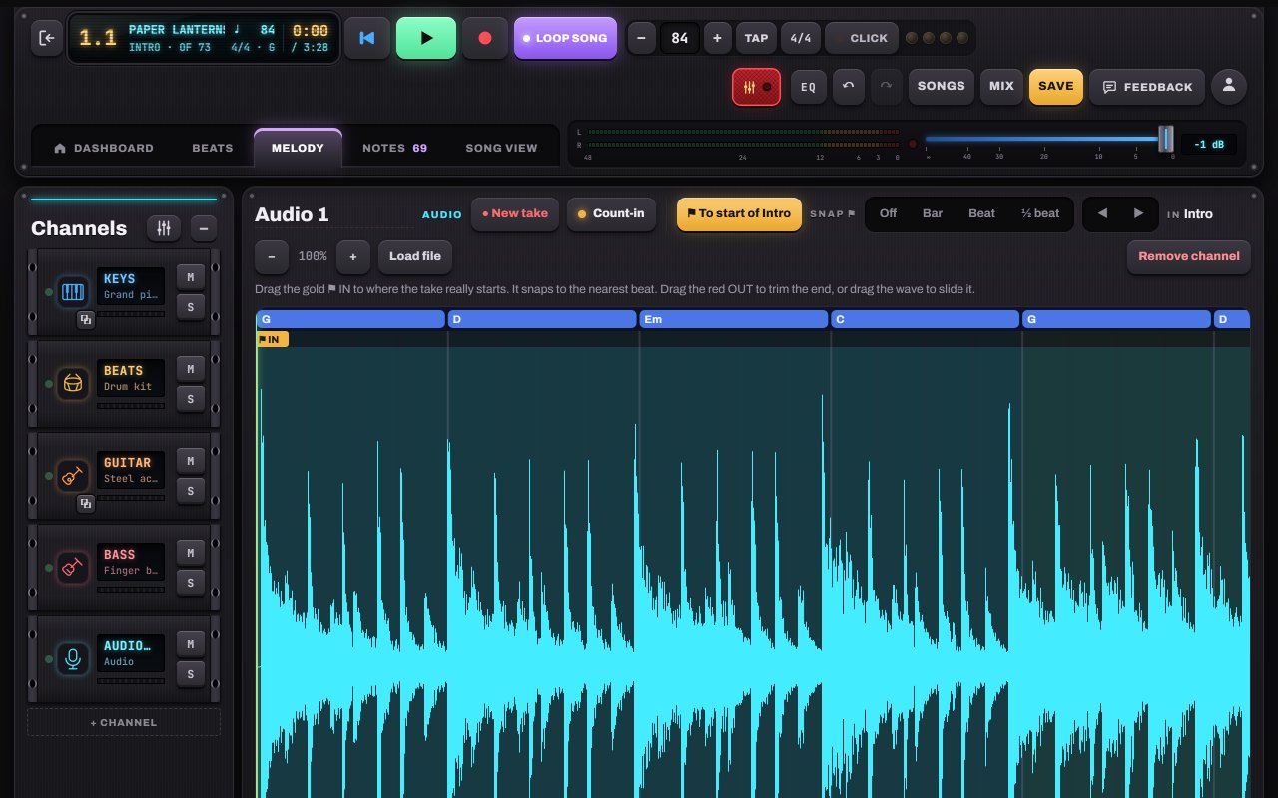Open the SONGS list

pyautogui.click(x=941, y=86)
